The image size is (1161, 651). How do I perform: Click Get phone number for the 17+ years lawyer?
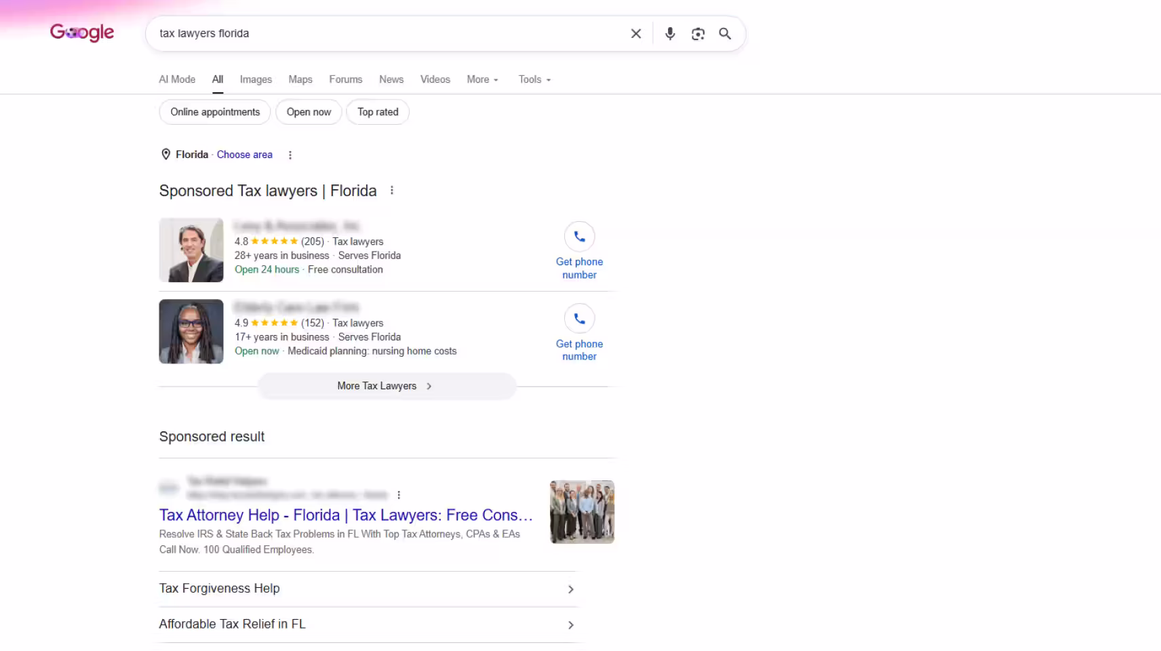click(x=579, y=350)
